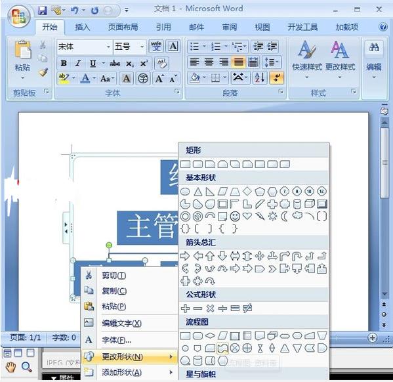
Task: Redo with the repeat arrow icon
Action: pos(94,11)
